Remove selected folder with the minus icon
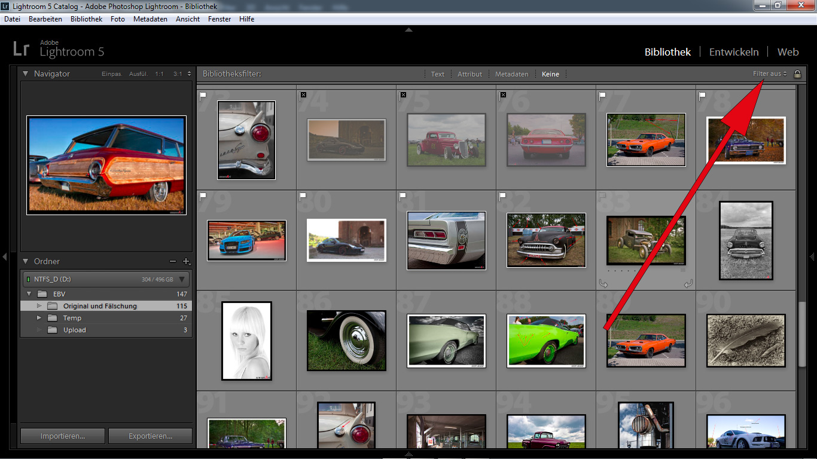The width and height of the screenshot is (817, 459). tap(173, 261)
